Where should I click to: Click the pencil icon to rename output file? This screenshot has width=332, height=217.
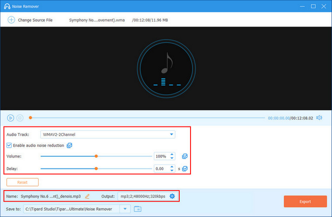click(x=87, y=196)
